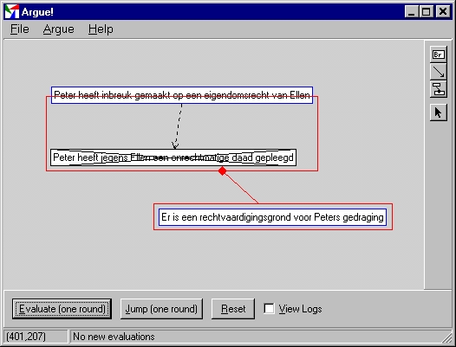Select the linked boxes tool
The width and height of the screenshot is (456, 347).
coord(439,89)
